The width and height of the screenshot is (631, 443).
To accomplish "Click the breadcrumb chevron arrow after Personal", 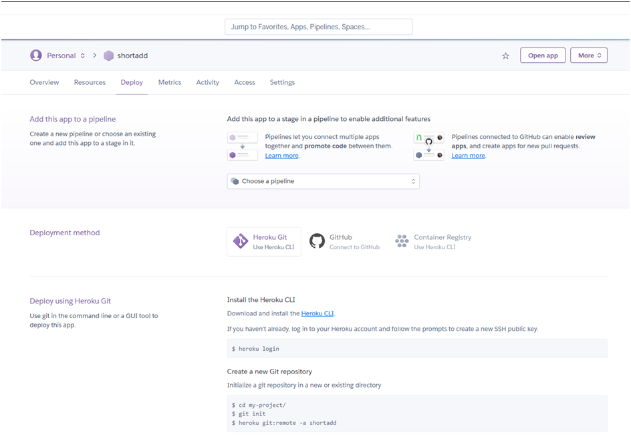I will (x=94, y=55).
